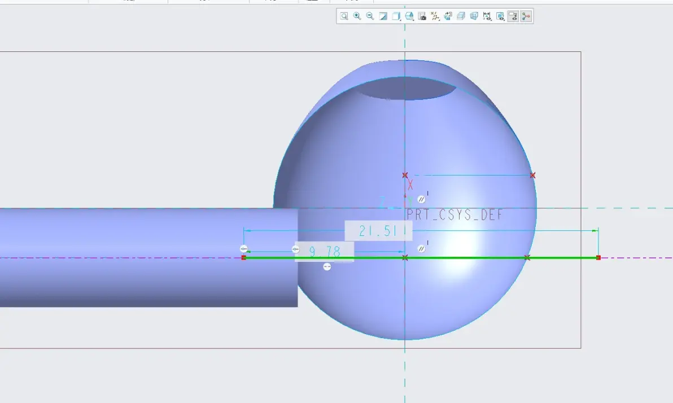Click the Repaint screen icon
Viewport: 673px width, 403px height.
click(383, 16)
